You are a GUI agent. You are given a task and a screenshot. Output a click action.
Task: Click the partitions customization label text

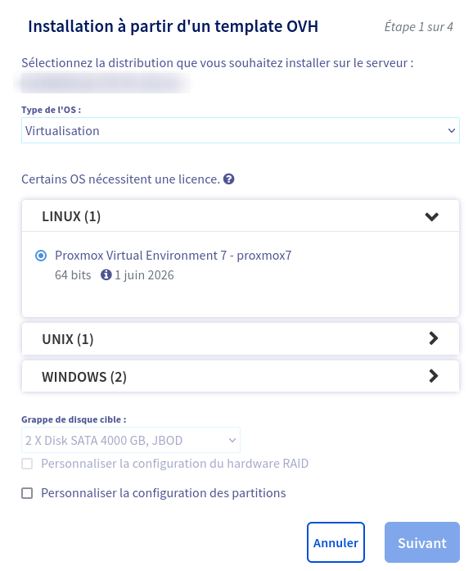click(164, 492)
